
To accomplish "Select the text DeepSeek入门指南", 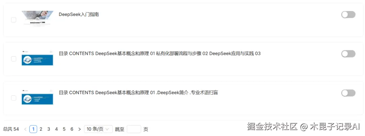I will (79, 15).
